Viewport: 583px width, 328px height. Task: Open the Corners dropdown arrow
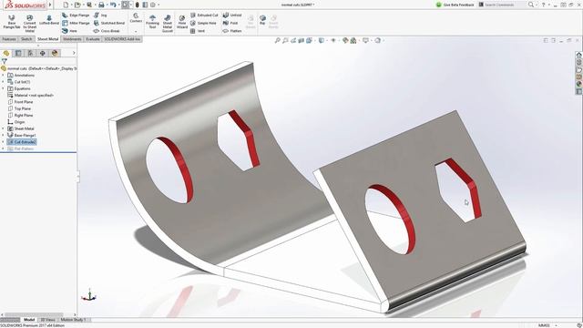pyautogui.click(x=136, y=31)
